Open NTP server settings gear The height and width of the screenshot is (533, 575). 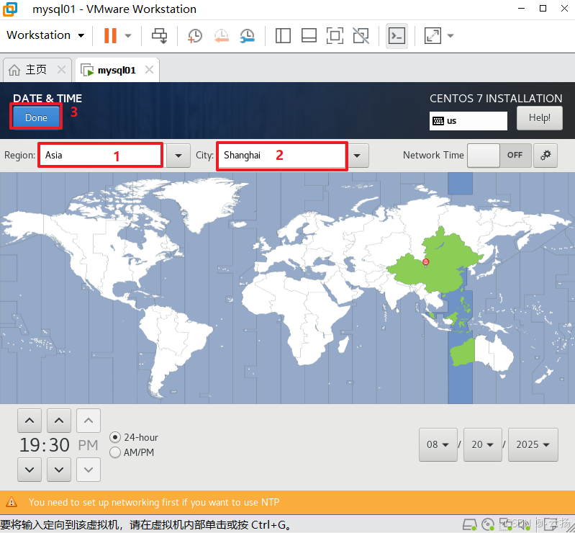pyautogui.click(x=545, y=156)
